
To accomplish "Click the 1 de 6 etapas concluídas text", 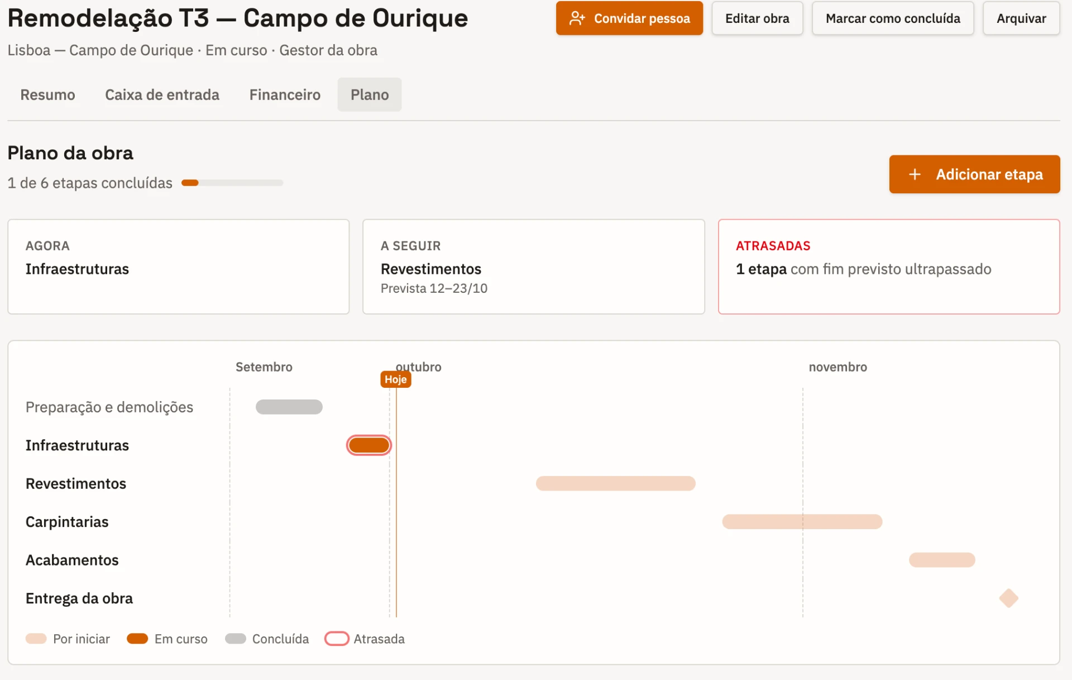I will (90, 183).
